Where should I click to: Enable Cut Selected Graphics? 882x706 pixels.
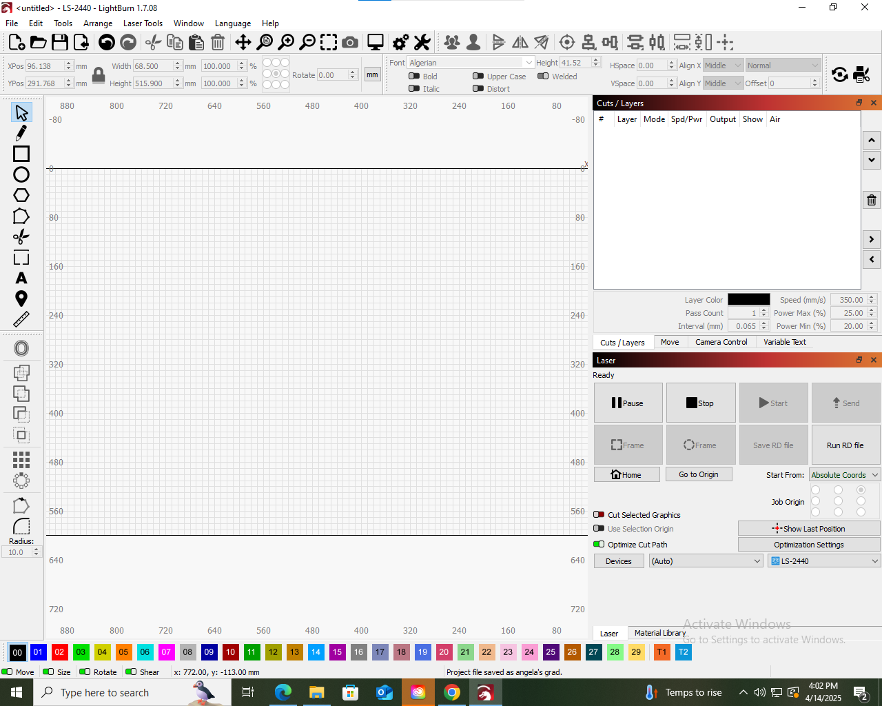[x=599, y=514]
